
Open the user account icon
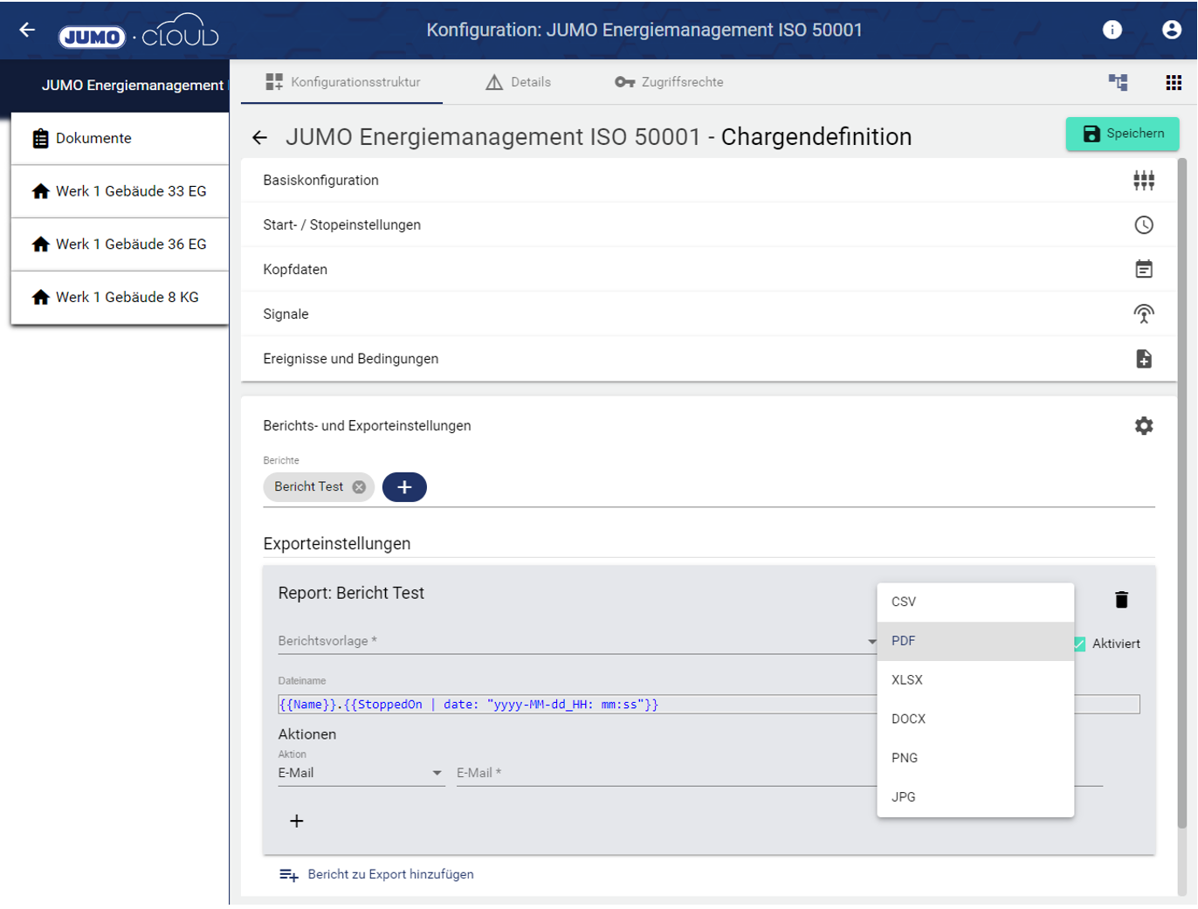1171,30
